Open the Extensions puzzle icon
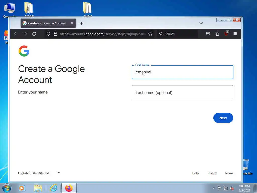Screen dimensions: 257x193 tap(217, 34)
